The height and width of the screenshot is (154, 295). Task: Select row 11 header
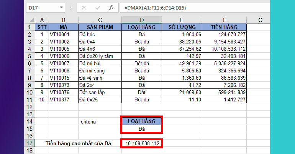(x=30, y=100)
